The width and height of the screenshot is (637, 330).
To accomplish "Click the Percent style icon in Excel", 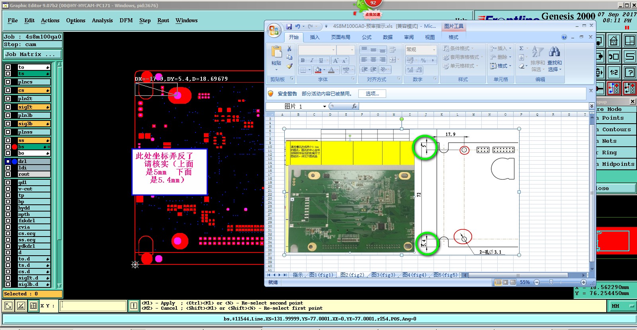I will tap(423, 60).
